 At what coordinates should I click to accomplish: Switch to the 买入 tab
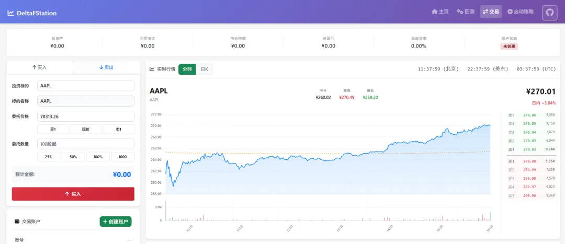pos(40,67)
